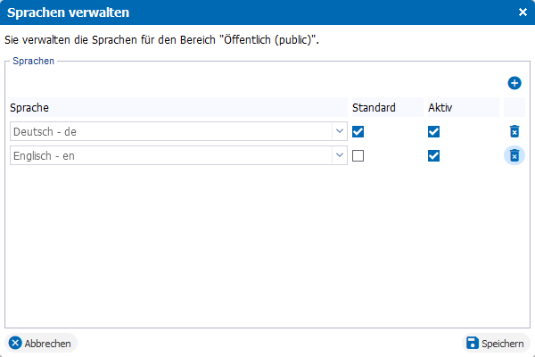This screenshot has width=535, height=357.
Task: Delete the Deutsch language row
Action: 514,131
